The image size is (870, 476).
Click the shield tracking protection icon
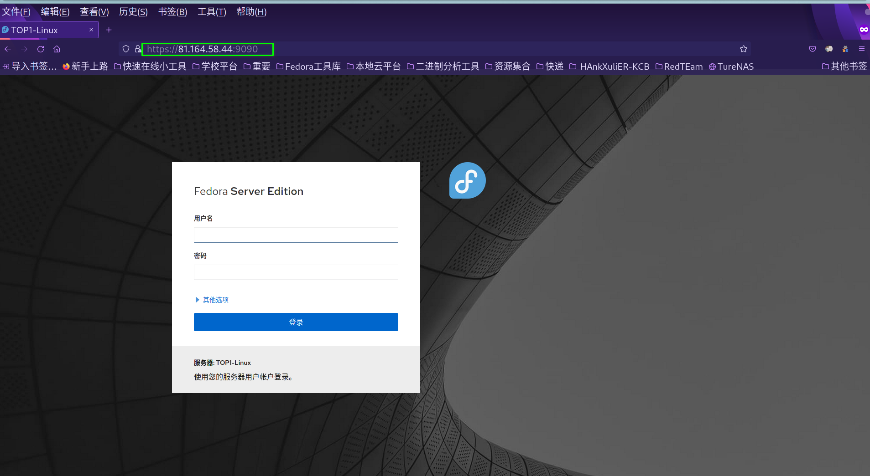[x=126, y=49]
